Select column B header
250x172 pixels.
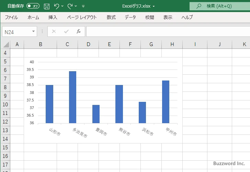click(x=41, y=44)
